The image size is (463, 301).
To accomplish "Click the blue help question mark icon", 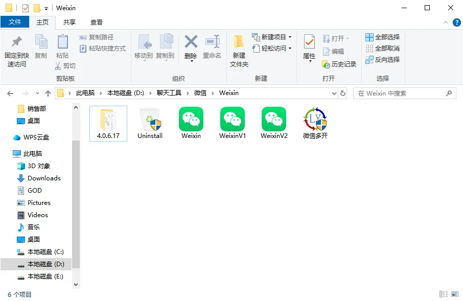I will pyautogui.click(x=456, y=22).
